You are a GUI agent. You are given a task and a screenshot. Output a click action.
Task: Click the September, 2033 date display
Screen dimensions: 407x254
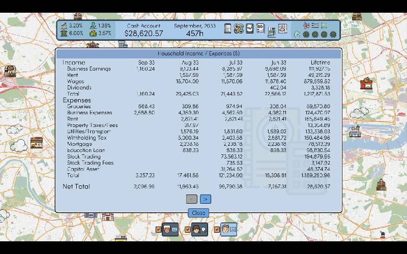click(194, 26)
